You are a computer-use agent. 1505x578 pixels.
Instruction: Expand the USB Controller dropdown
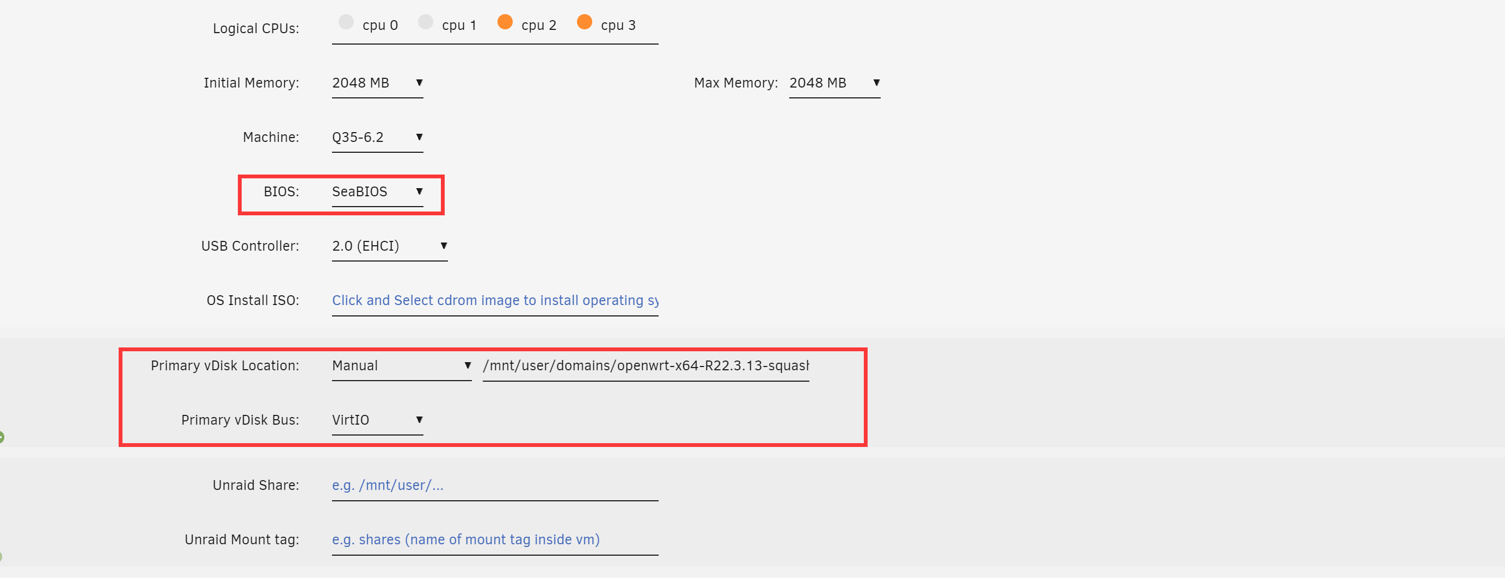(389, 246)
